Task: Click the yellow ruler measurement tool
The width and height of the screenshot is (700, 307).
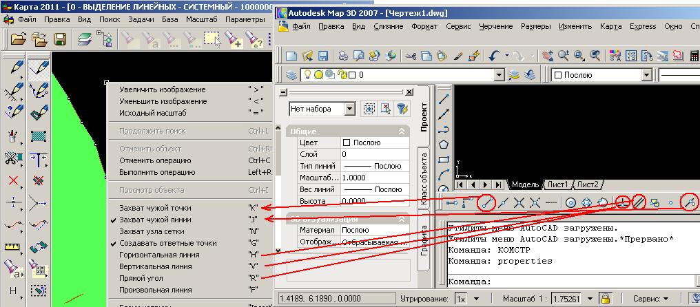Action: click(12, 246)
